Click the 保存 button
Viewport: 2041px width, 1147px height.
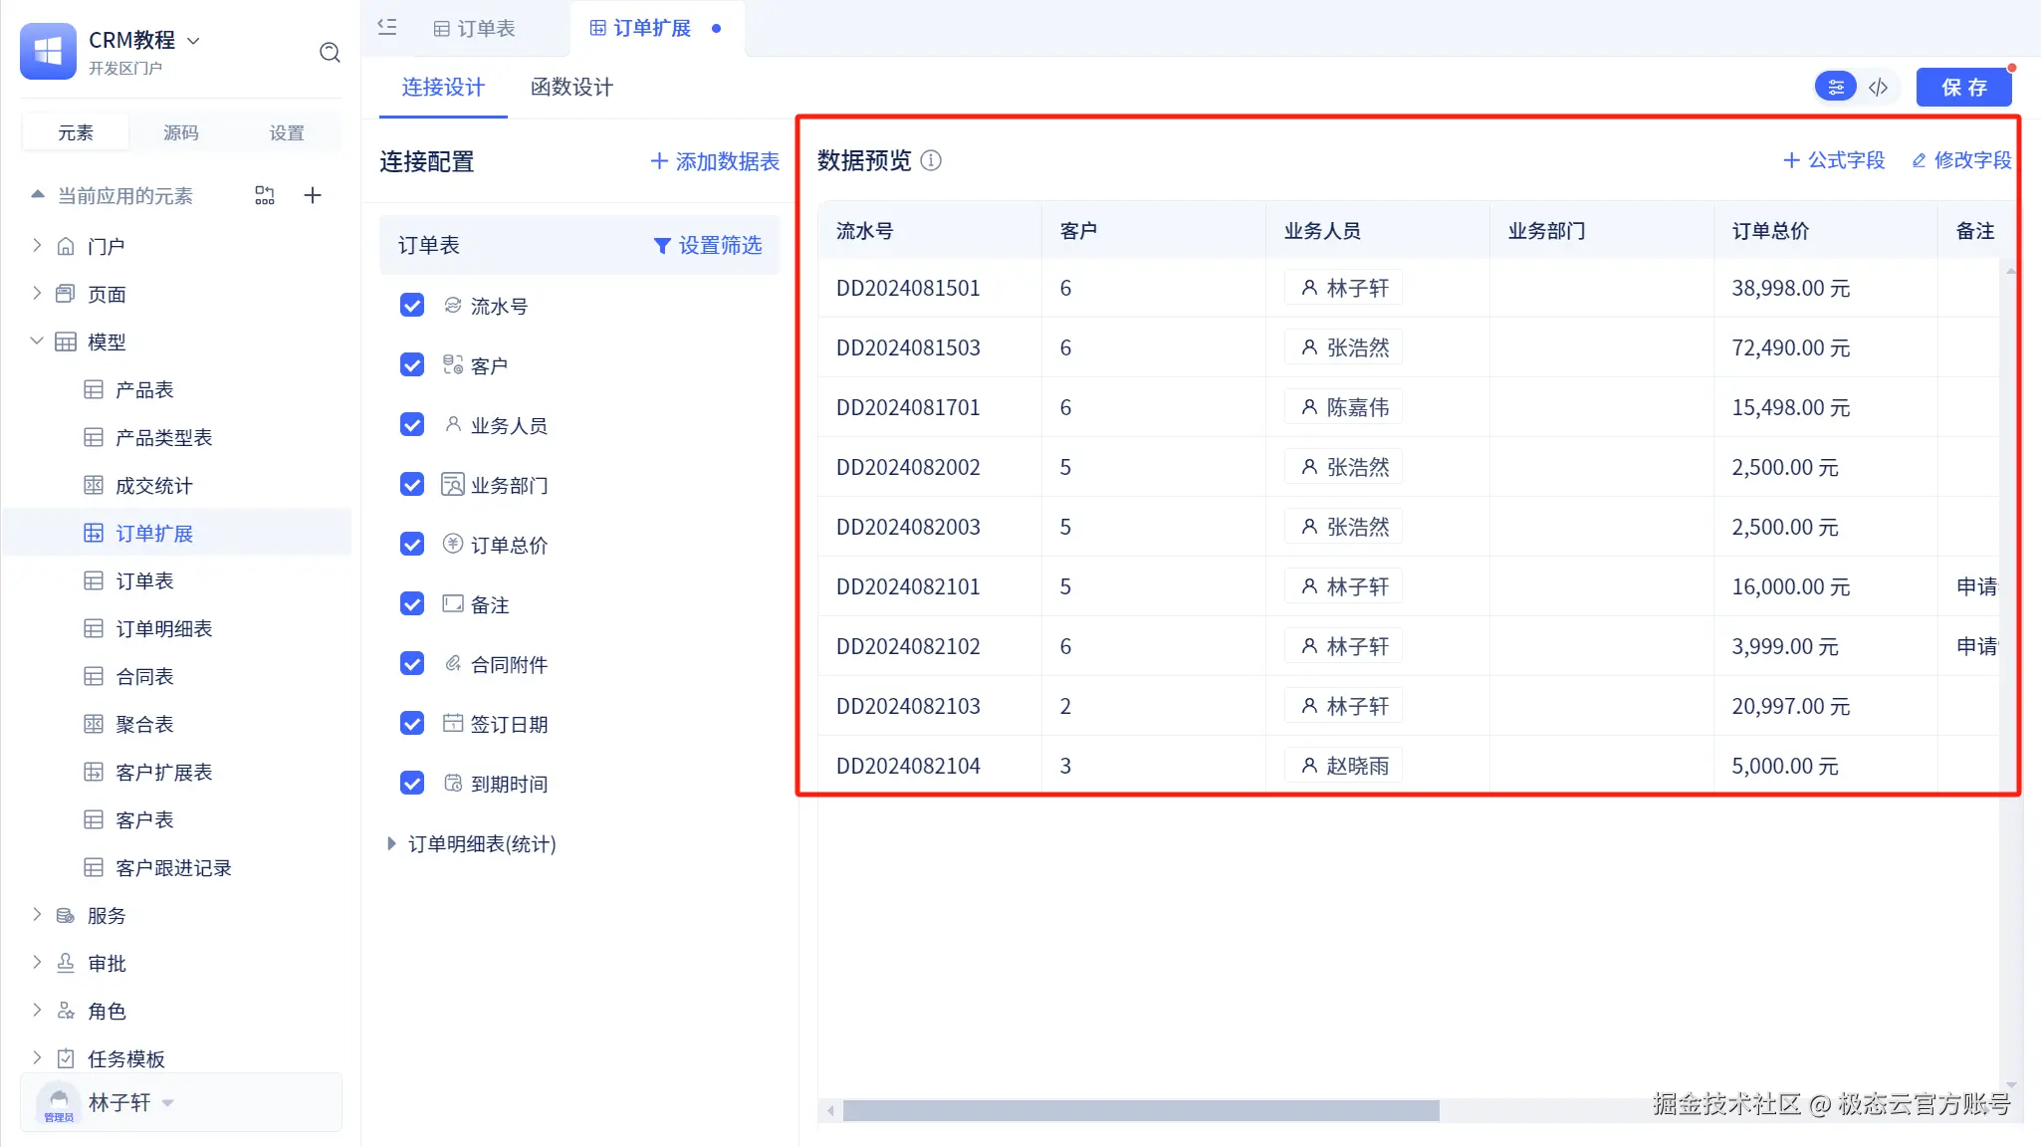1963,88
